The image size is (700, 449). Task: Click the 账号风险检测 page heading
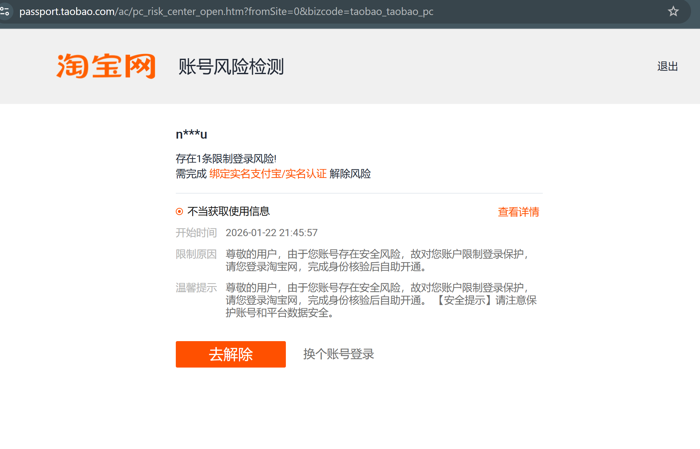pos(231,67)
